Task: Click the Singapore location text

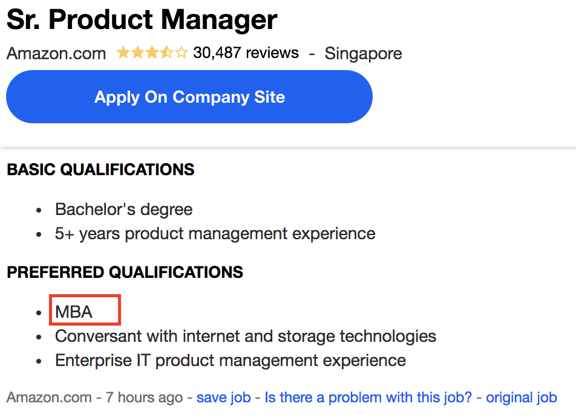Action: coord(363,53)
